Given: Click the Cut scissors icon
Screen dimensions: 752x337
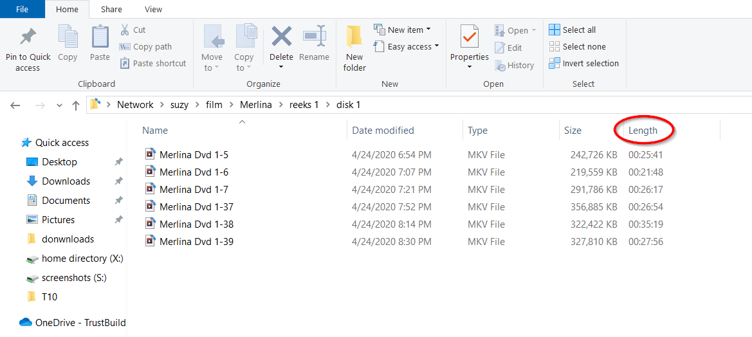Looking at the screenshot, I should coord(125,30).
